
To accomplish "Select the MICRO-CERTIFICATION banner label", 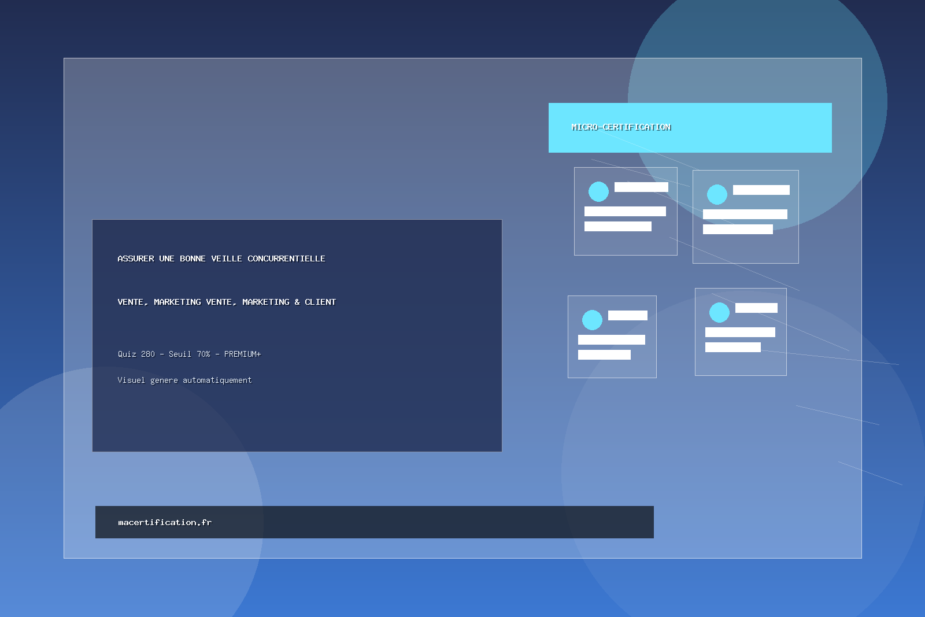I will (621, 127).
